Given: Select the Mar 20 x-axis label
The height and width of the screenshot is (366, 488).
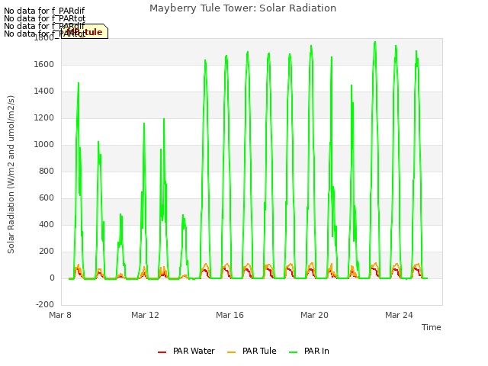Looking at the screenshot, I should click(x=314, y=315).
